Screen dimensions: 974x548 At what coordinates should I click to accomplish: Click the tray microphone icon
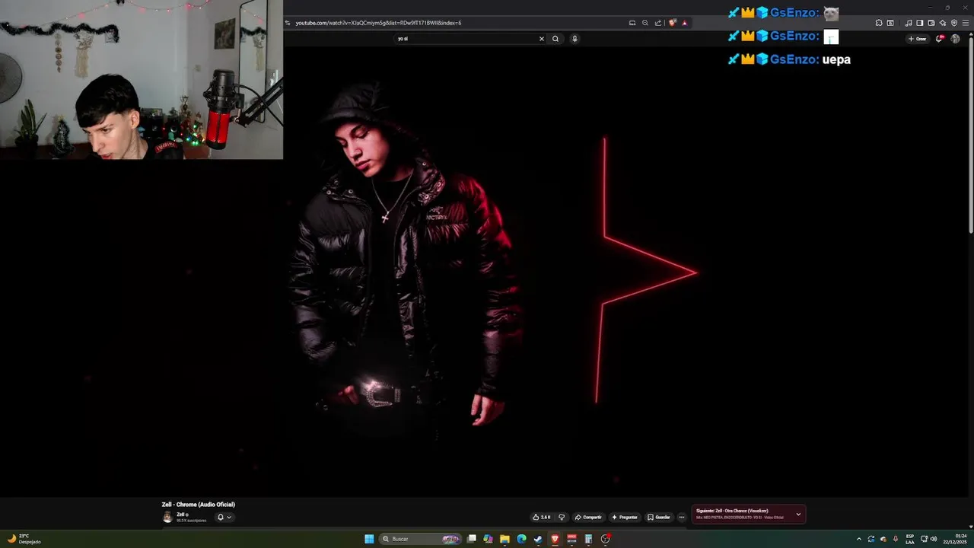point(896,539)
